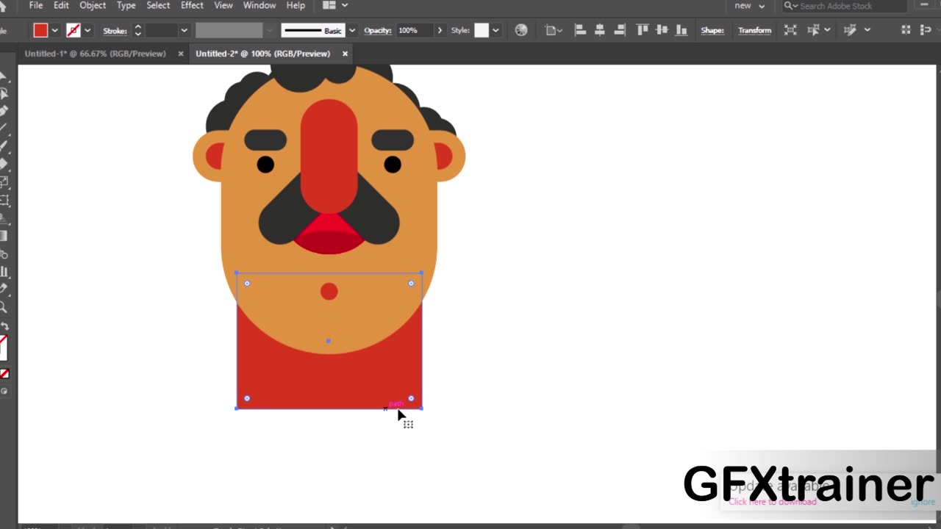Click Vertical Align Center icon
The width and height of the screenshot is (941, 529).
(662, 30)
